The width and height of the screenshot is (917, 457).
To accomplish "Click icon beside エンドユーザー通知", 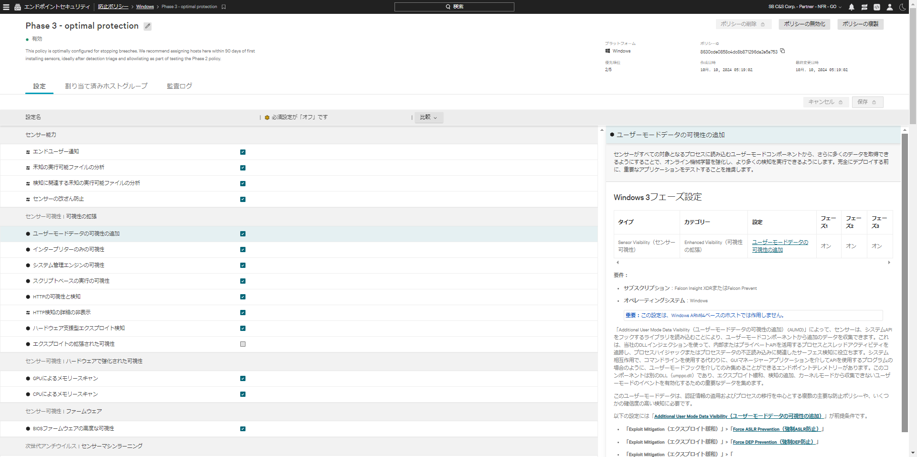I will [x=28, y=152].
